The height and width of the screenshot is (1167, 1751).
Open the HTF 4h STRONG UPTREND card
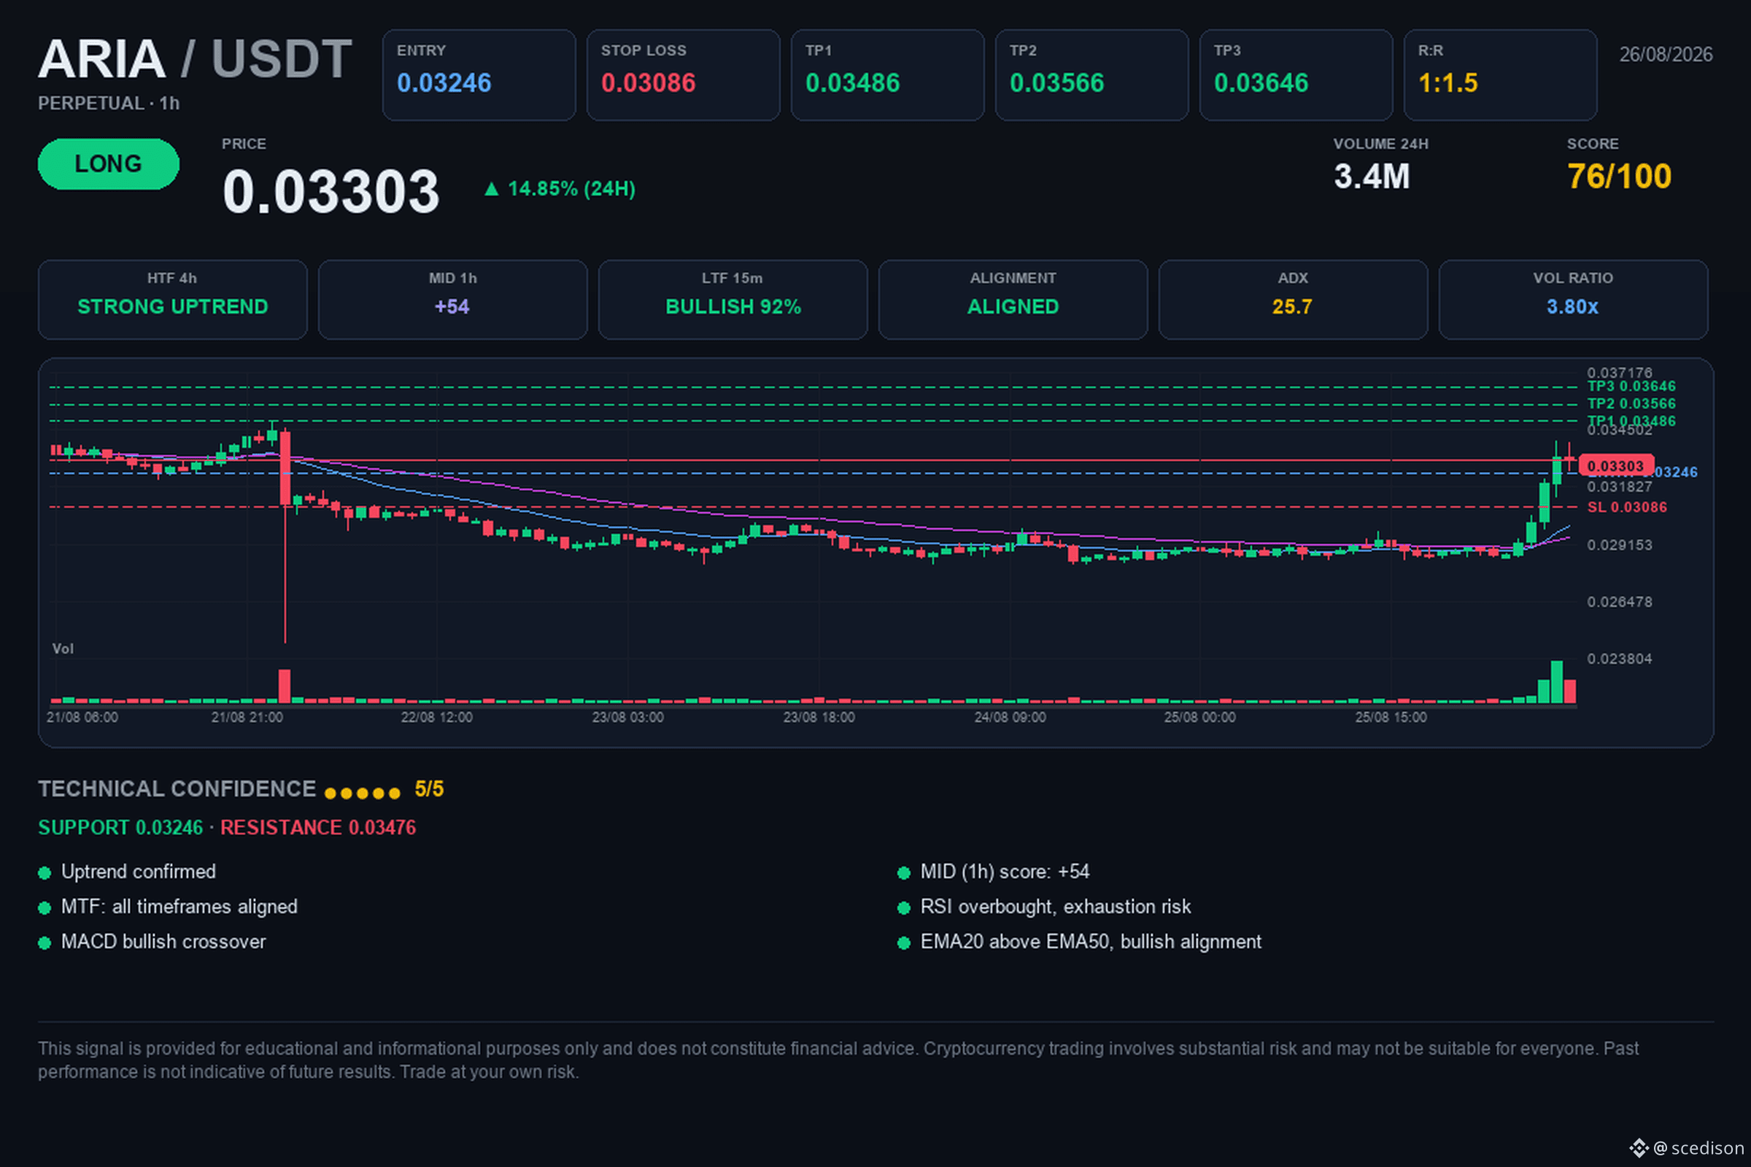pyautogui.click(x=173, y=300)
